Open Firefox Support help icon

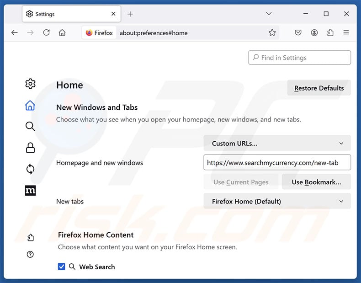point(30,254)
